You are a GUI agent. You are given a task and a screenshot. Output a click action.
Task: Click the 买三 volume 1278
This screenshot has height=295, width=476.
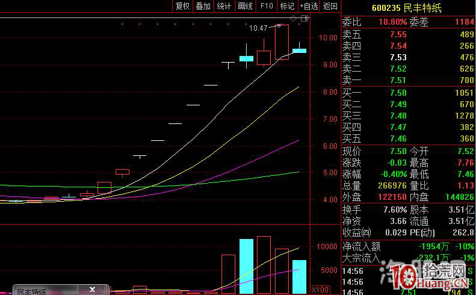(465, 116)
